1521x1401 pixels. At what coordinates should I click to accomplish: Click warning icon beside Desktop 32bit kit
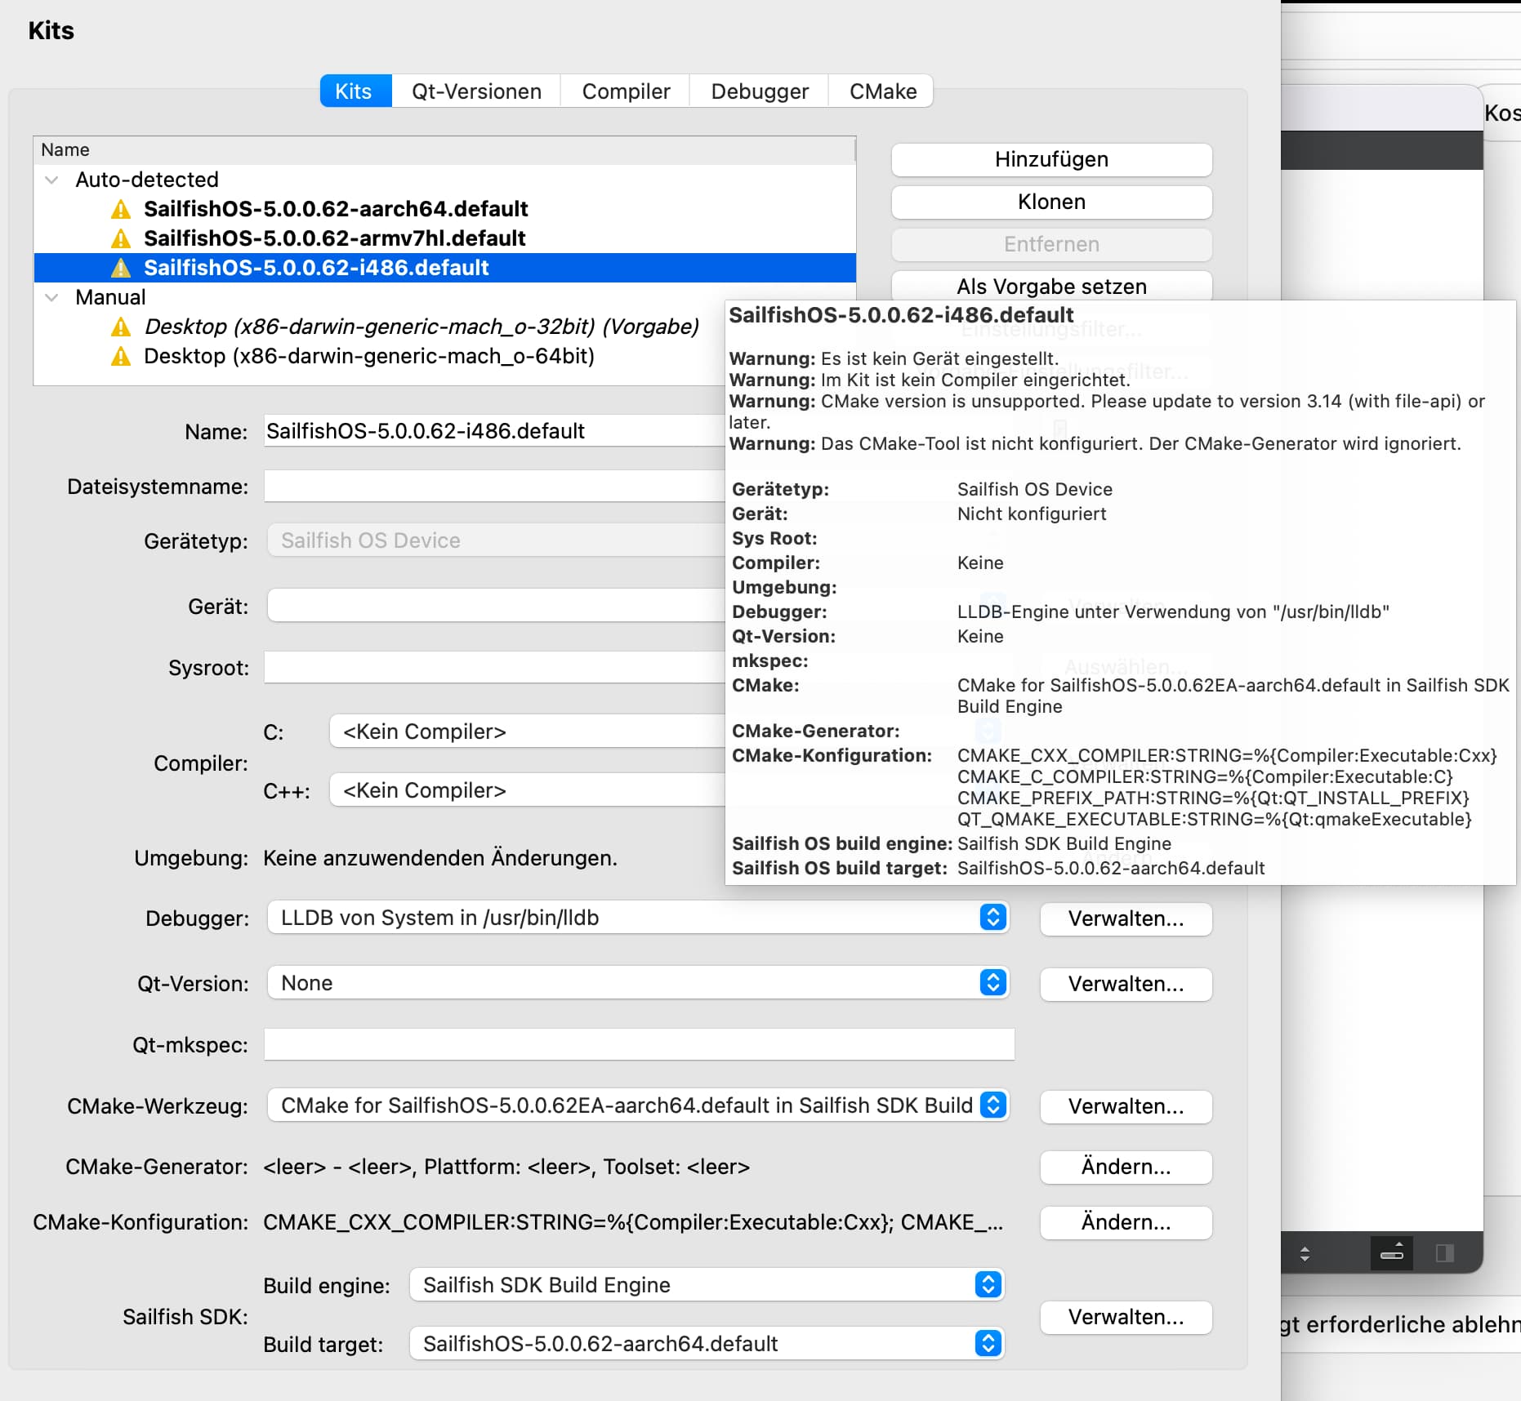[x=121, y=327]
